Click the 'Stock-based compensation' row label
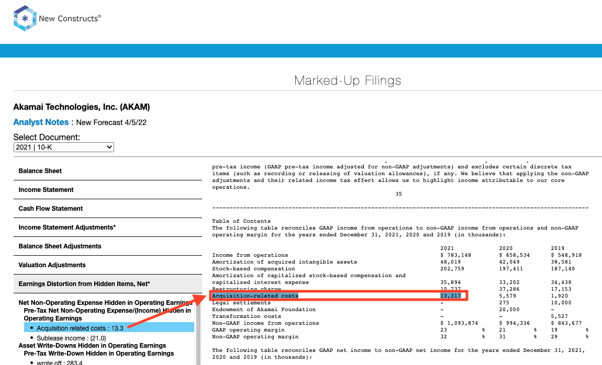This screenshot has height=365, width=602. (x=253, y=269)
